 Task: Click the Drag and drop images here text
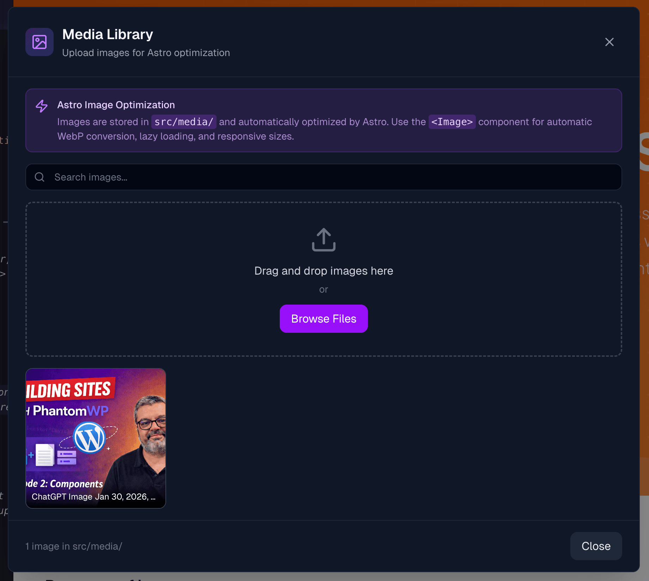(x=323, y=270)
